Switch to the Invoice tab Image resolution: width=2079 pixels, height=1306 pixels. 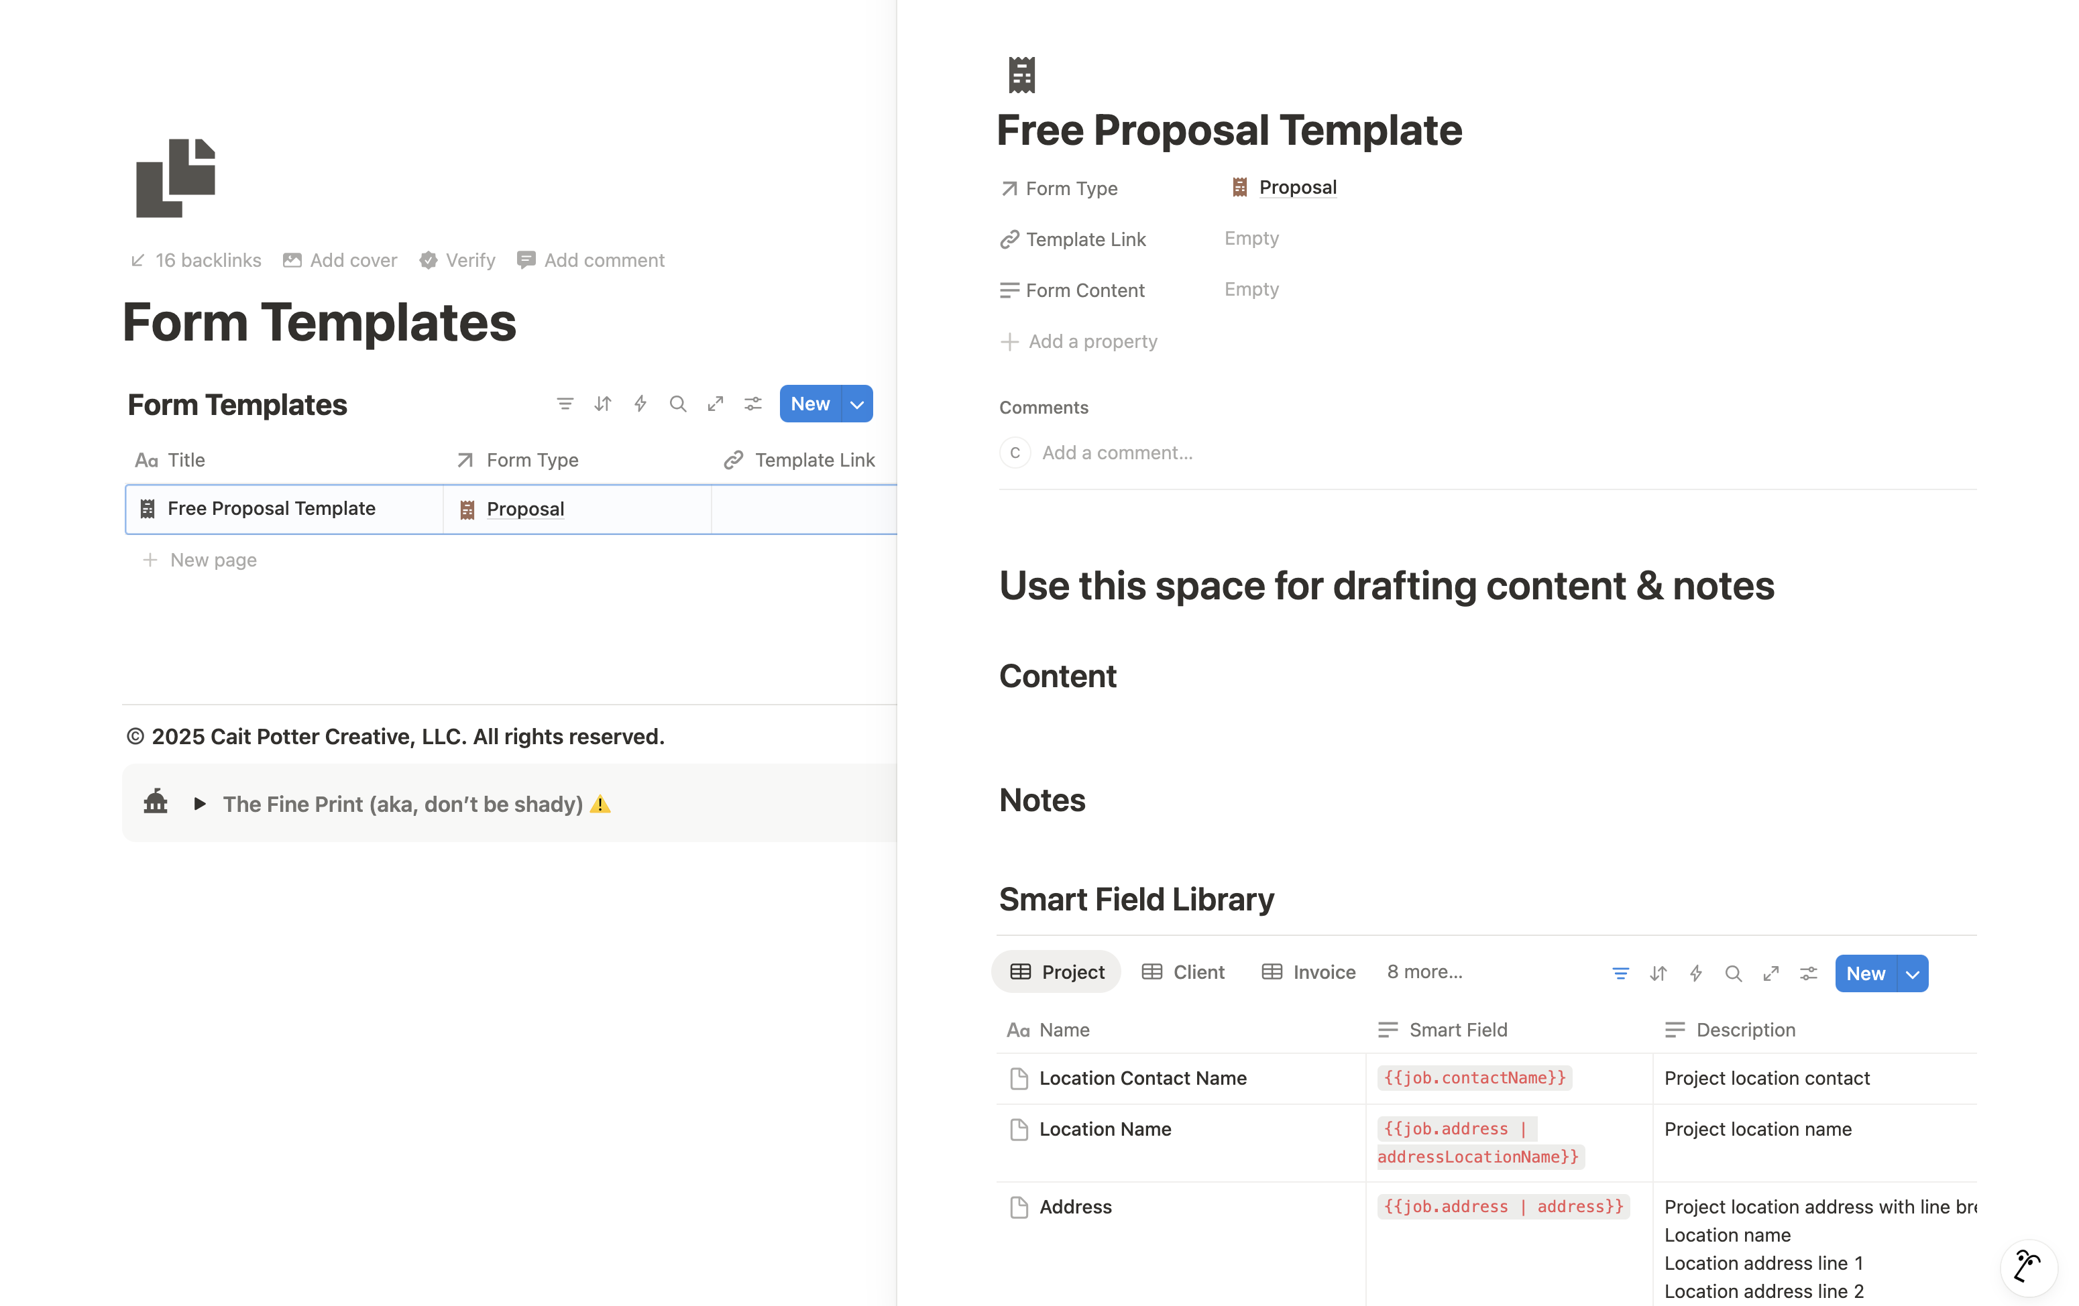1309,972
